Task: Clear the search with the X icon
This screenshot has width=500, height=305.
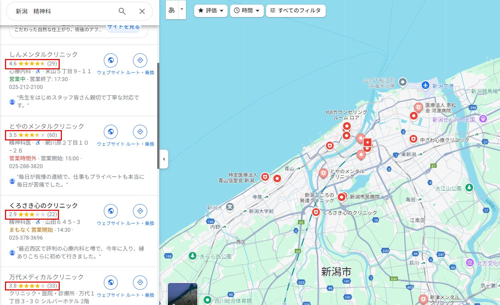Action: (x=142, y=11)
